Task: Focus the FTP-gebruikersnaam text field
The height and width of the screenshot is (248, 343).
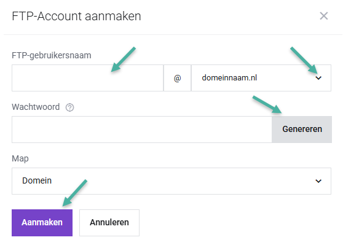Action: pyautogui.click(x=87, y=78)
